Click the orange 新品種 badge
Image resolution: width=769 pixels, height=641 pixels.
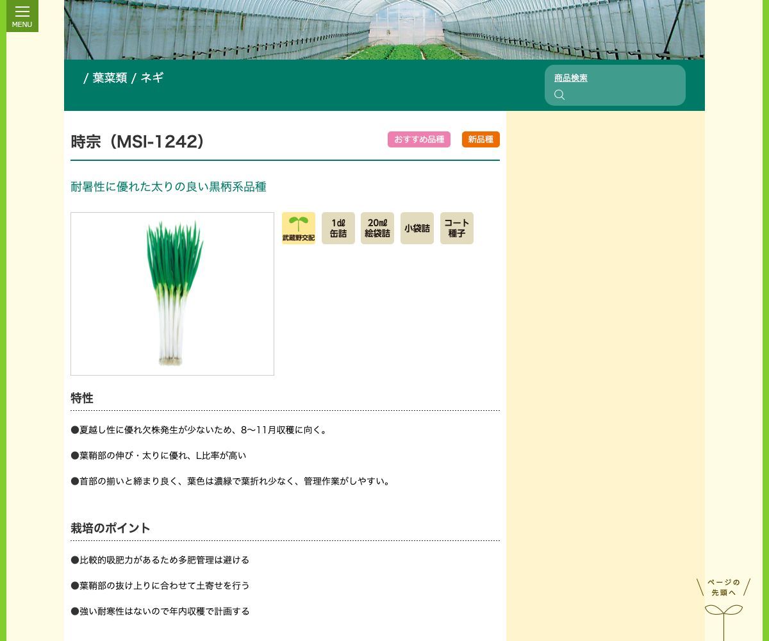pyautogui.click(x=481, y=140)
